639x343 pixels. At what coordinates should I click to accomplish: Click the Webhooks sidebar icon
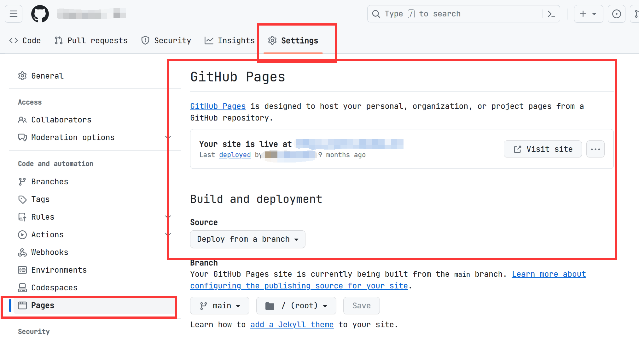[x=22, y=252]
